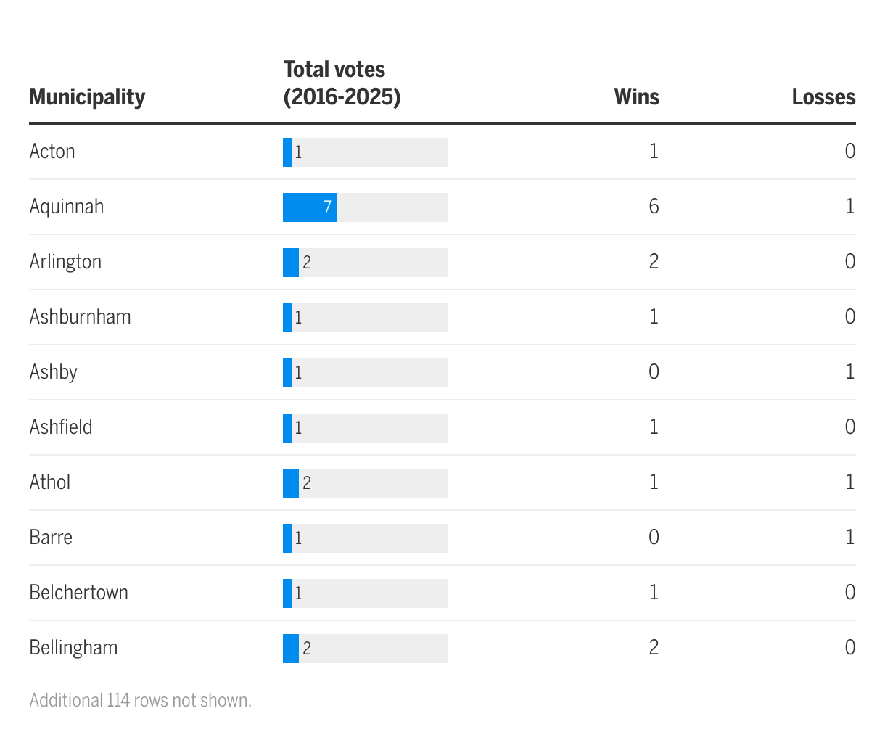
Task: Select the Athol municipality name
Action: pyautogui.click(x=50, y=482)
